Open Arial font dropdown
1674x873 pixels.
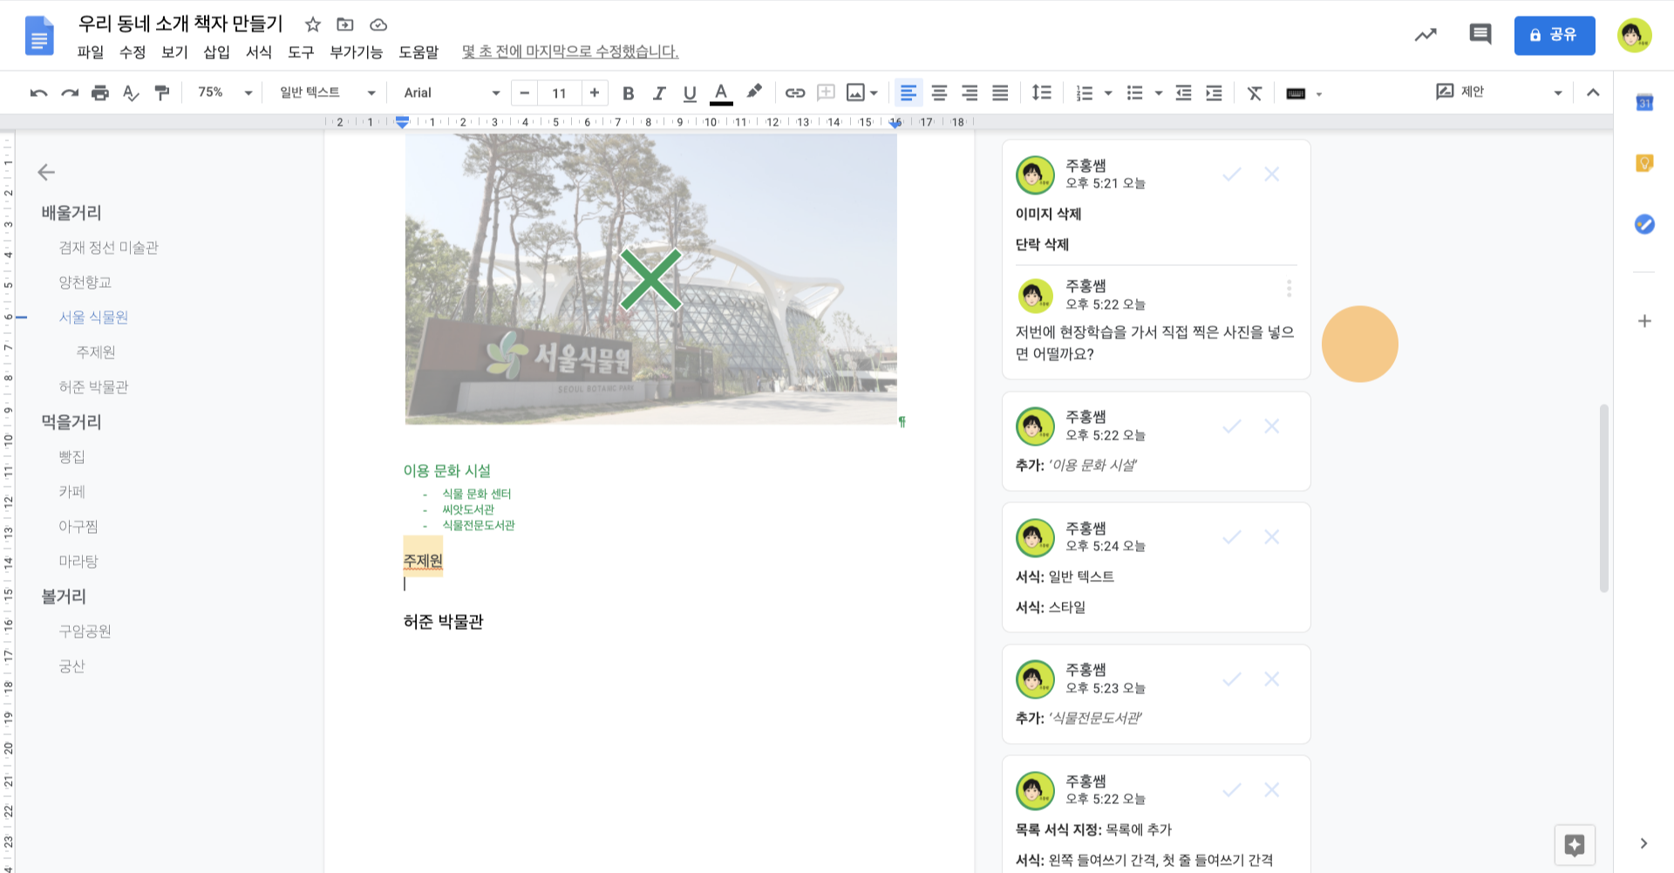452,92
